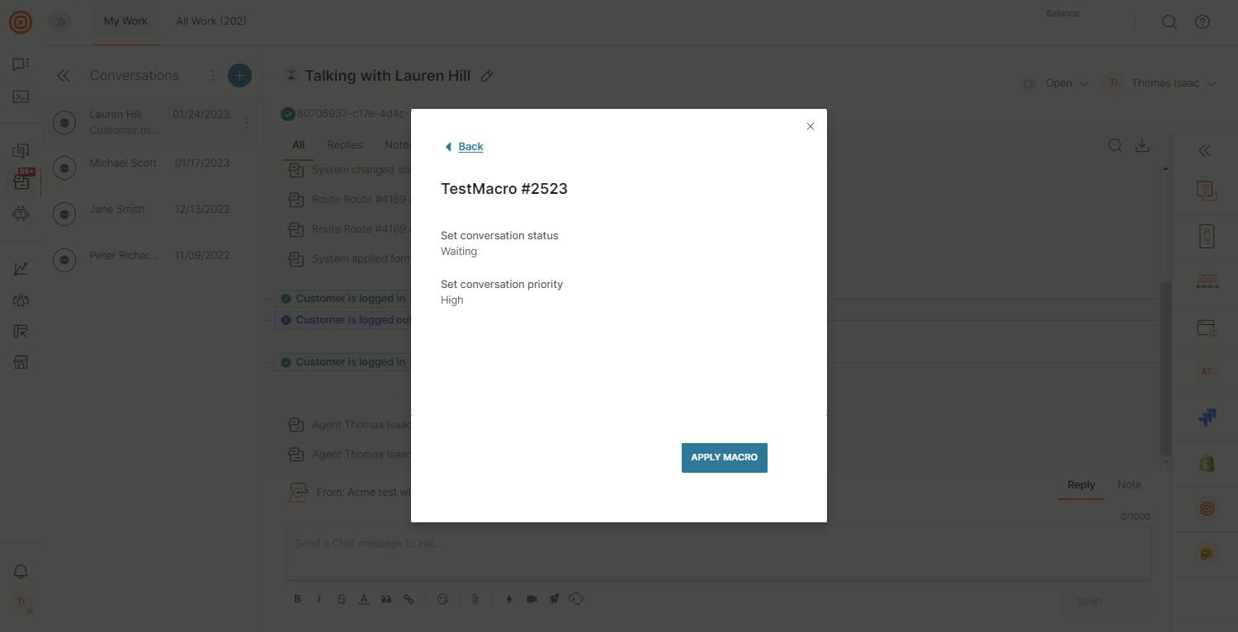
Task: Open the Shopify integration icon
Action: tap(1207, 464)
